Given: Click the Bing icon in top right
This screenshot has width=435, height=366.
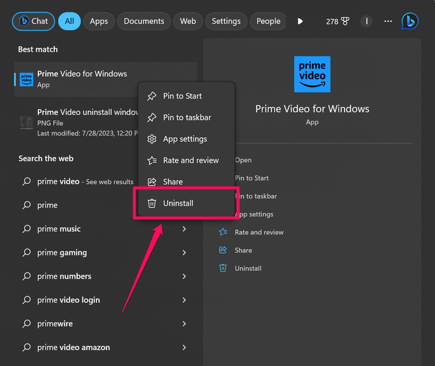Looking at the screenshot, I should pos(409,21).
